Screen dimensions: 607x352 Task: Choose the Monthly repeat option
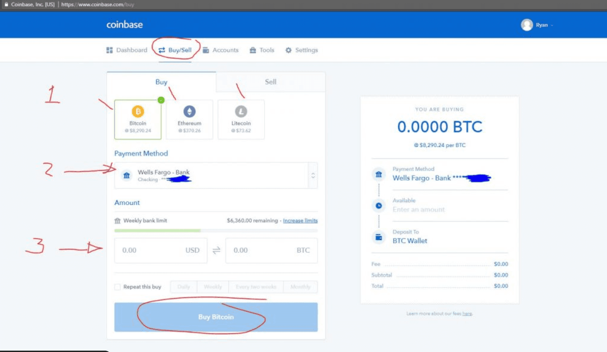tap(301, 287)
